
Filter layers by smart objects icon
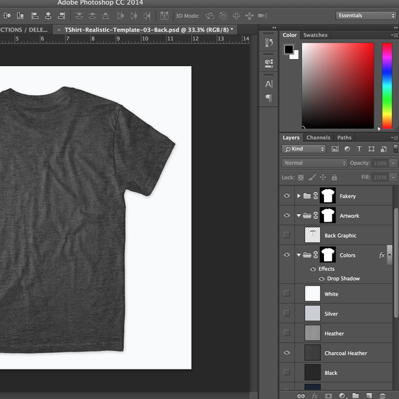click(x=384, y=149)
